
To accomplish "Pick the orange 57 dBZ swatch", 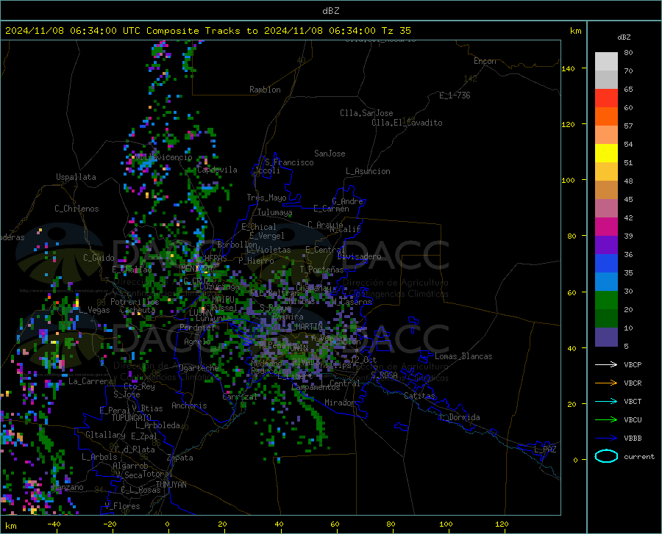I will pyautogui.click(x=606, y=117).
